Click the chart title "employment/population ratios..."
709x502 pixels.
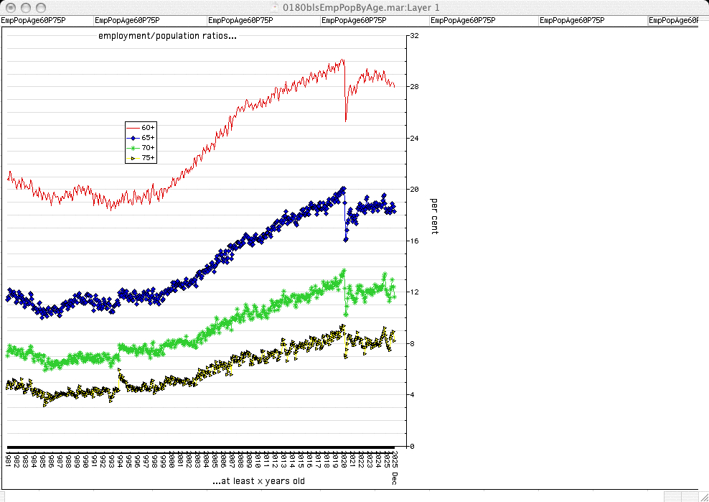167,35
